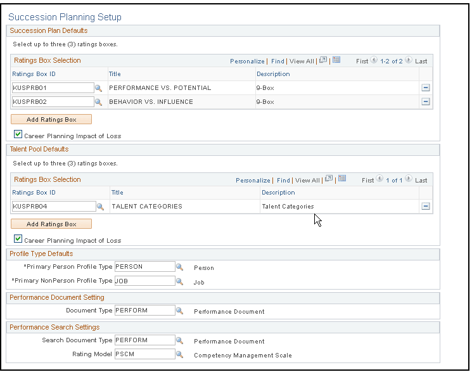Image resolution: width=472 pixels, height=372 pixels.
Task: Open zoom popup icon in Talent Pool grid
Action: point(329,179)
